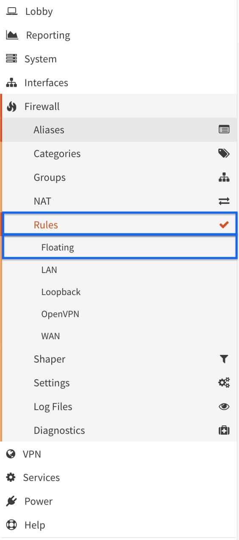Collapse the Firewall menu section
239x540 pixels.
pos(119,106)
